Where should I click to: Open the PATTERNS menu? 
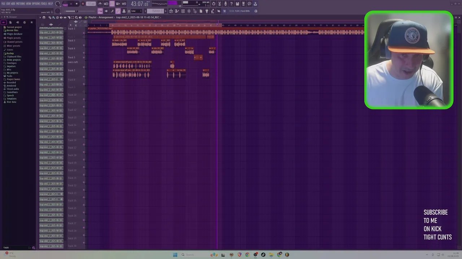coord(21,4)
